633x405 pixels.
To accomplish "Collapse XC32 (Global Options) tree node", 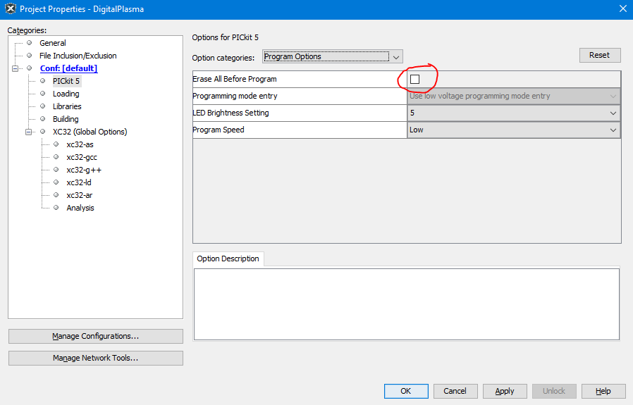I will coord(29,132).
